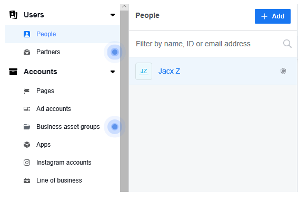Viewport: 298px width, 202px height.
Task: Click the Accounts archive box icon
Action: point(13,72)
